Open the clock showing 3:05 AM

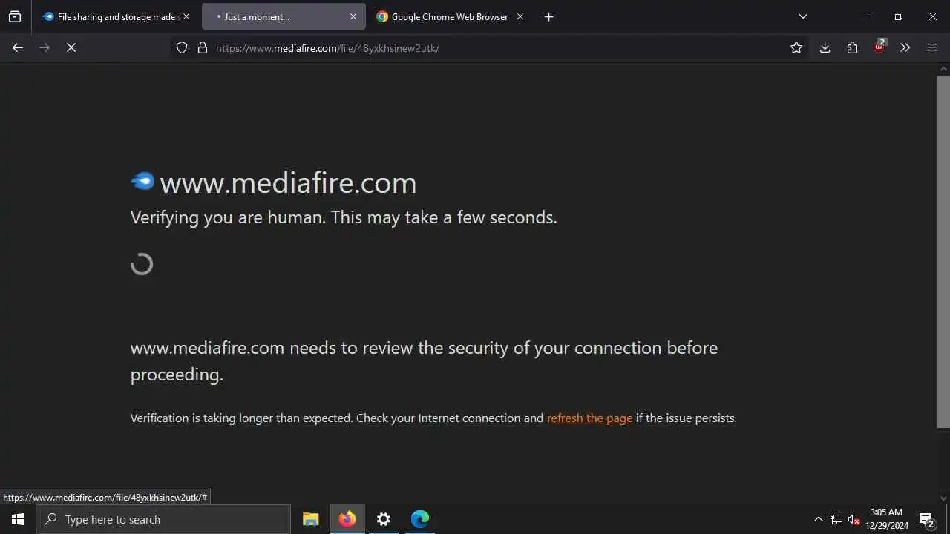[x=887, y=519]
